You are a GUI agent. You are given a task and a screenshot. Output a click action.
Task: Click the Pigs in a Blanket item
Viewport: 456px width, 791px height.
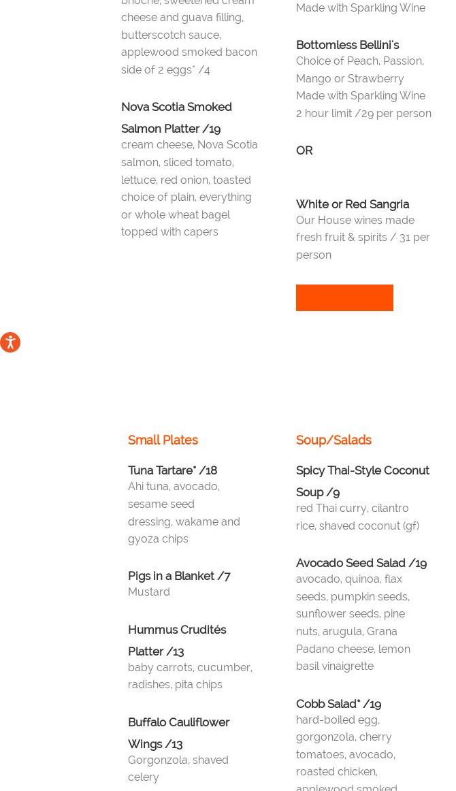(x=179, y=576)
